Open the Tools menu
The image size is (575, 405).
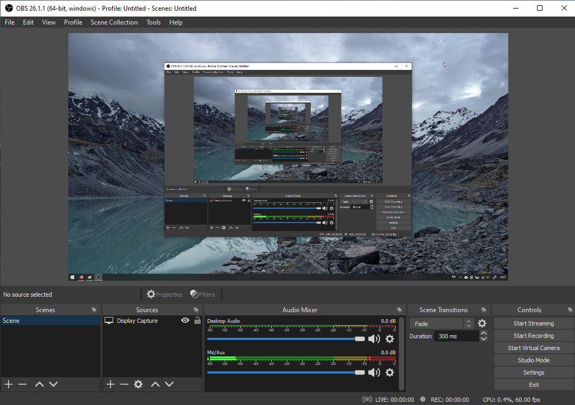(x=153, y=22)
